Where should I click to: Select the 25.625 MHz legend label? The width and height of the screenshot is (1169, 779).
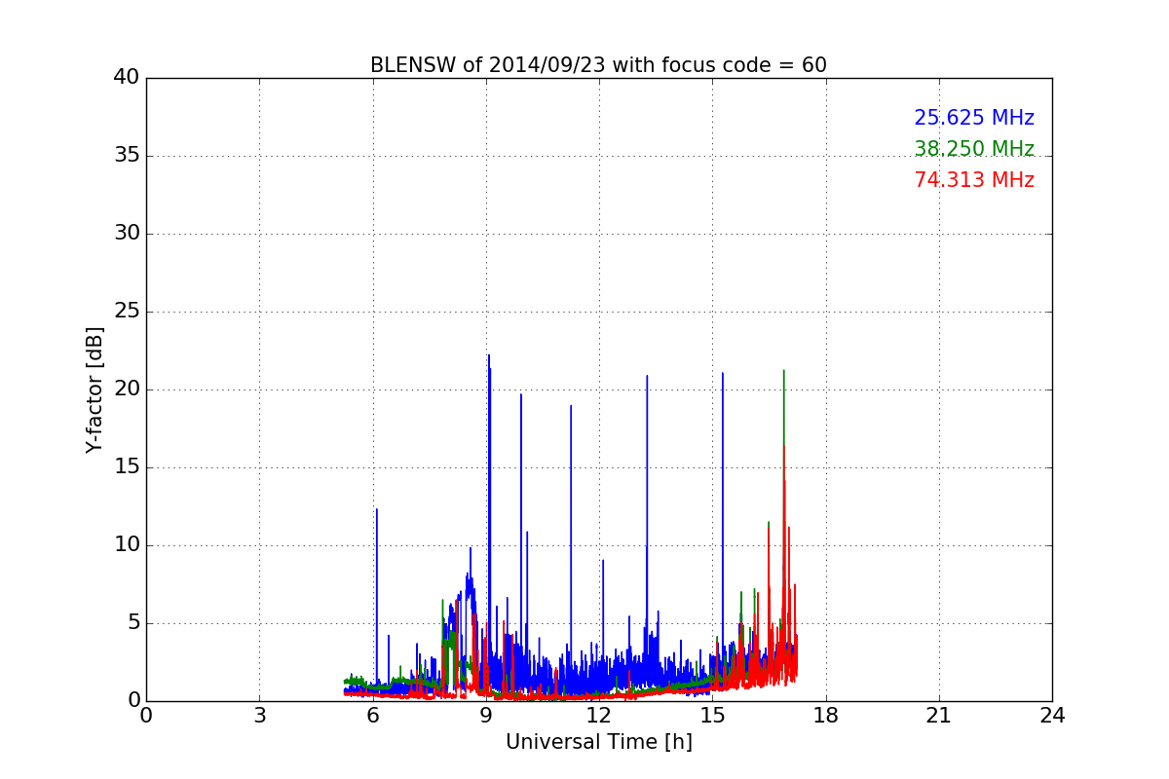click(x=974, y=118)
